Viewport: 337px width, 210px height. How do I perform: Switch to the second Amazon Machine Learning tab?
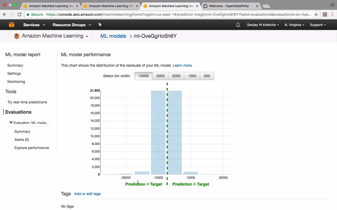tap(111, 6)
